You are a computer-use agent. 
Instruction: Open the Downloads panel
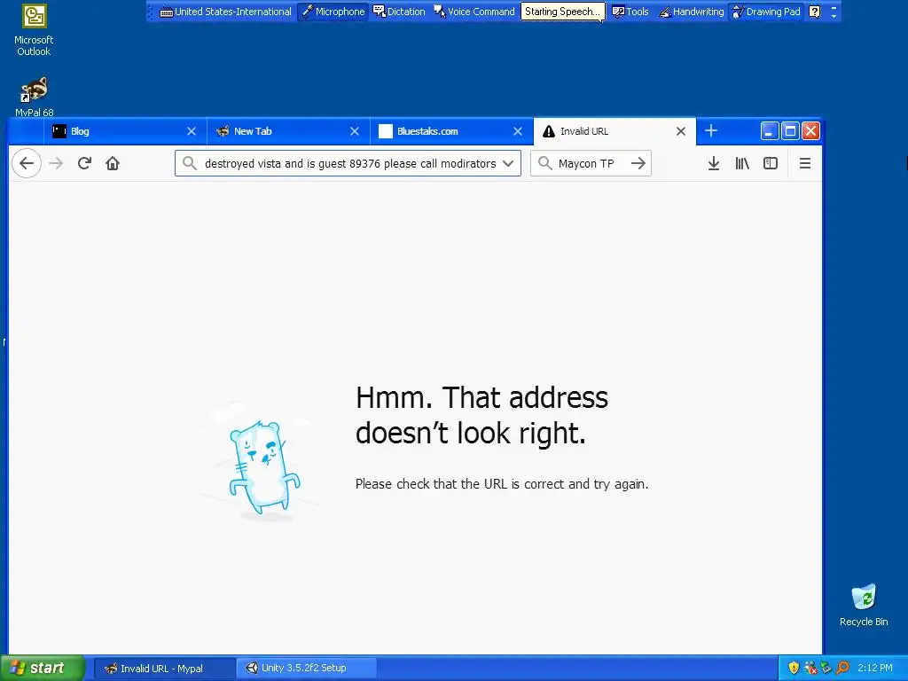tap(714, 163)
